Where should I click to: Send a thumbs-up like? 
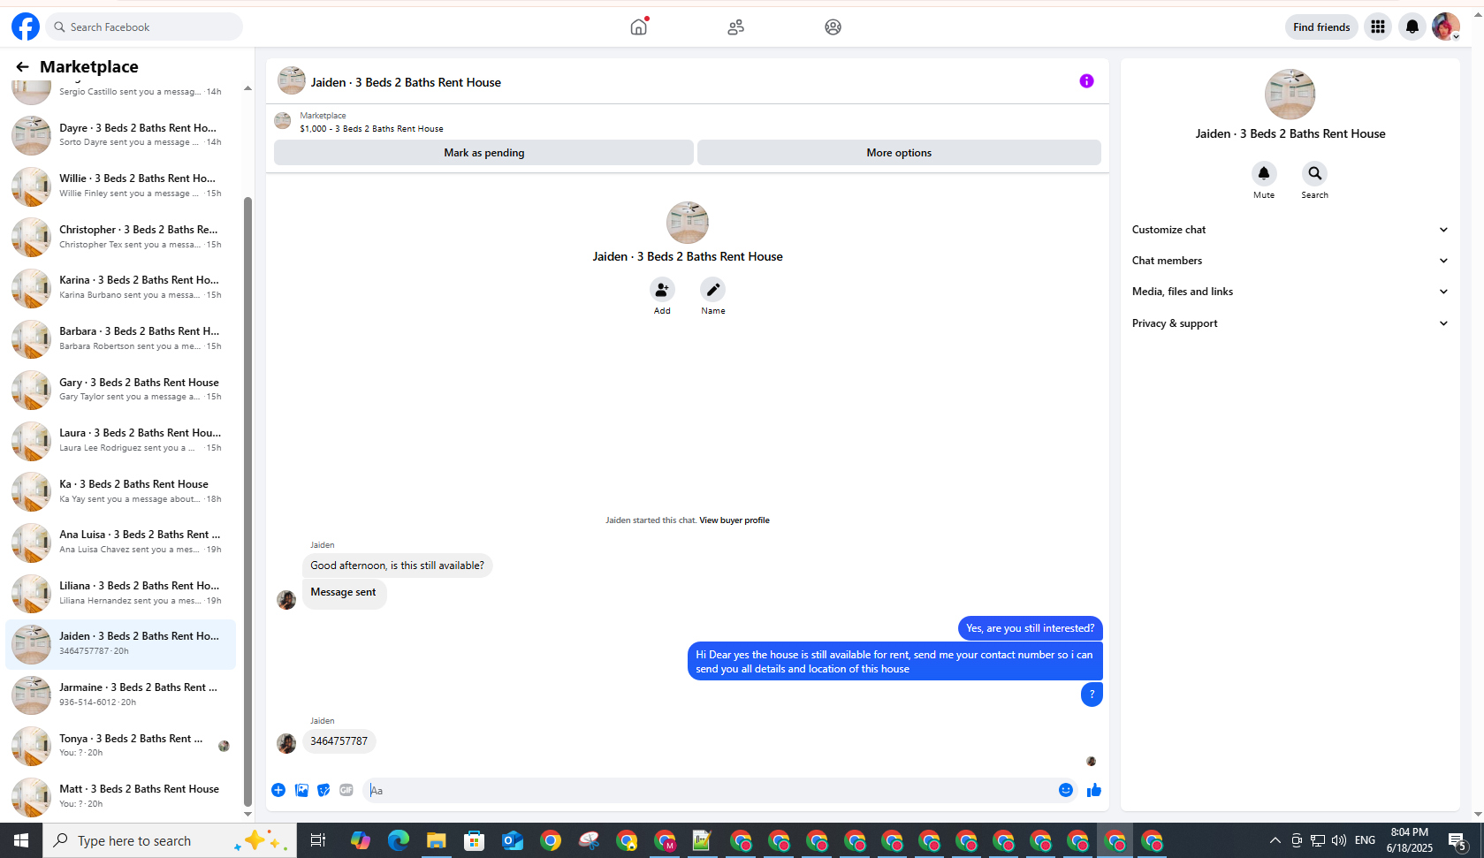(1094, 790)
